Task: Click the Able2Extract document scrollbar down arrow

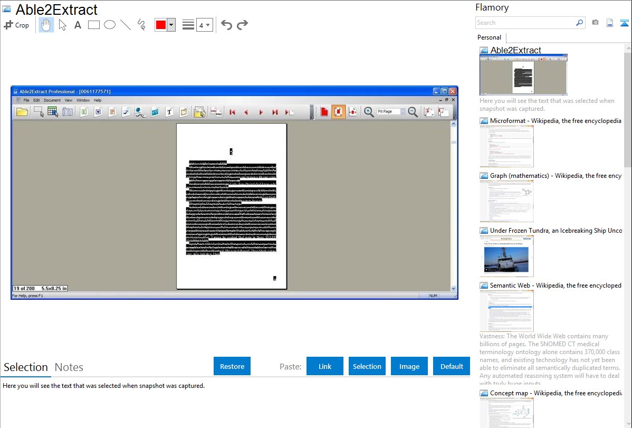Action: pyautogui.click(x=454, y=289)
